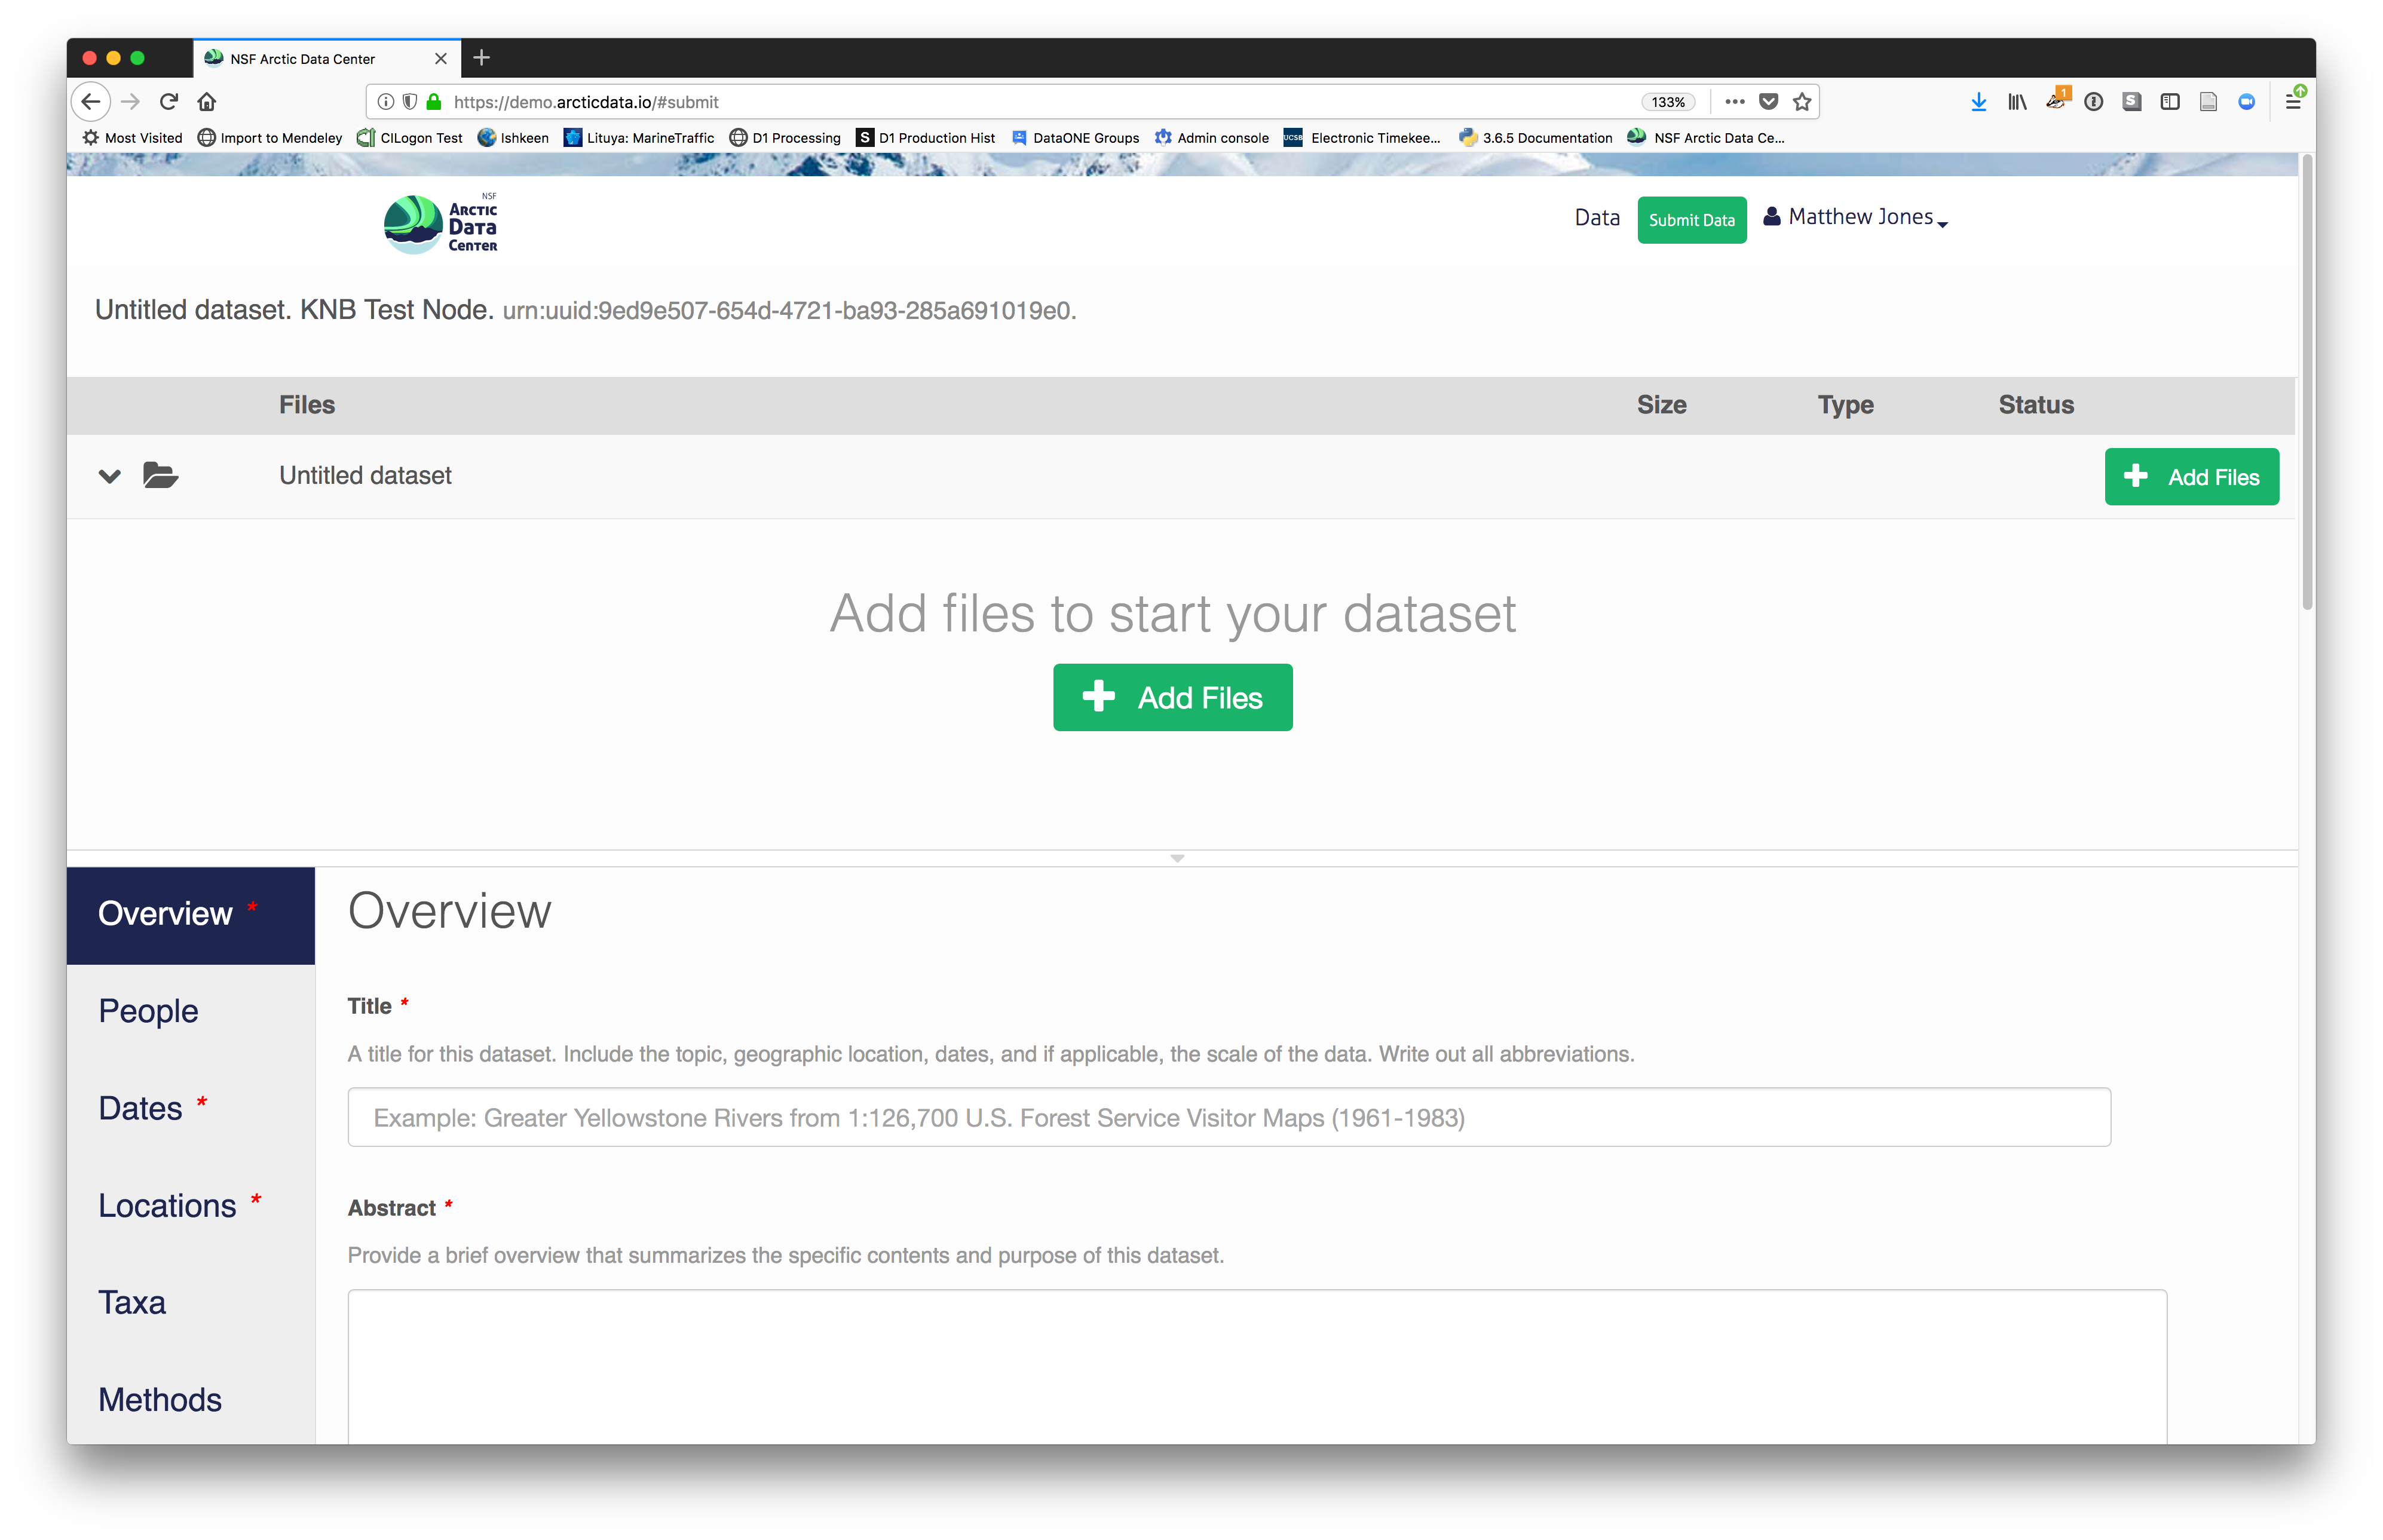Collapse the Untitled dataset row chevron

pyautogui.click(x=110, y=476)
